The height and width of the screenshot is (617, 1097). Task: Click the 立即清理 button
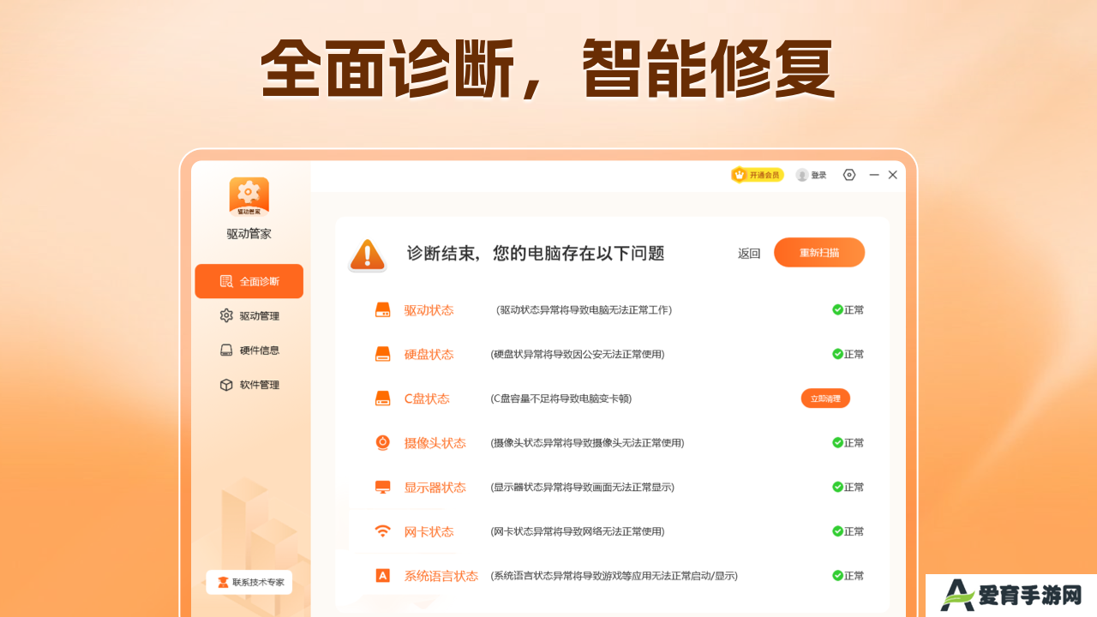[x=826, y=398]
